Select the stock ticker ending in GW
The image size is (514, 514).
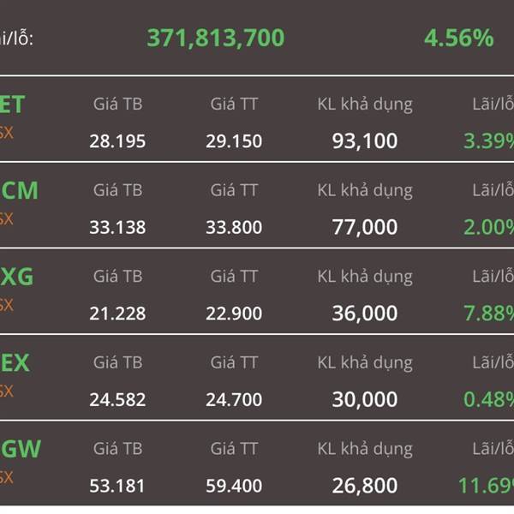21,448
